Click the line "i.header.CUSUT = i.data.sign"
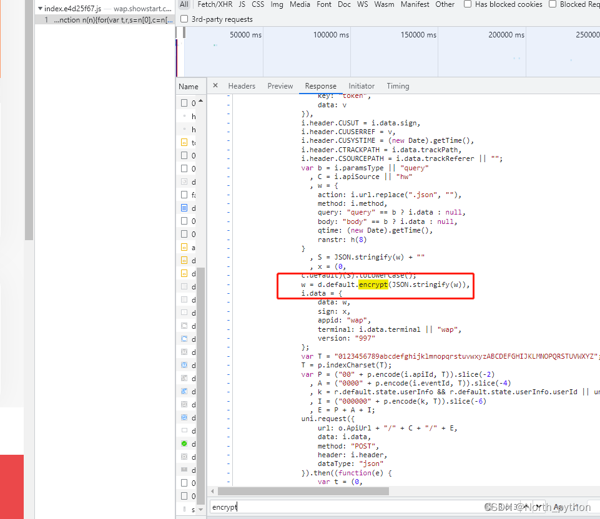This screenshot has width=600, height=519. [361, 123]
